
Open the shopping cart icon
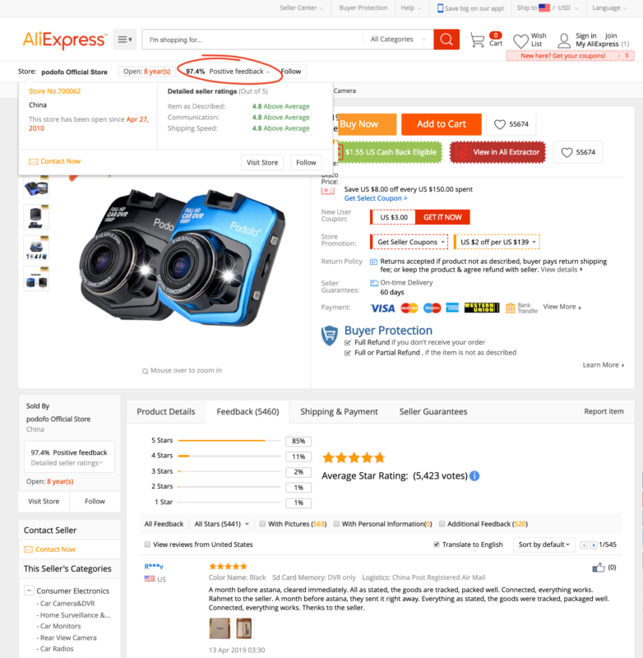[x=477, y=40]
